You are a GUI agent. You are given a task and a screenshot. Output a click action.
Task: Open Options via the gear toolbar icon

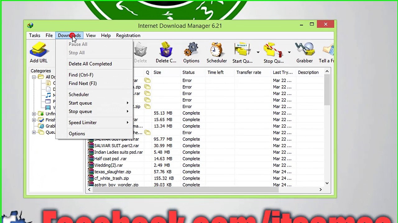click(191, 50)
